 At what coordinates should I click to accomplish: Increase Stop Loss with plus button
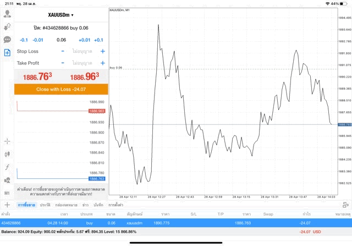[x=102, y=51]
